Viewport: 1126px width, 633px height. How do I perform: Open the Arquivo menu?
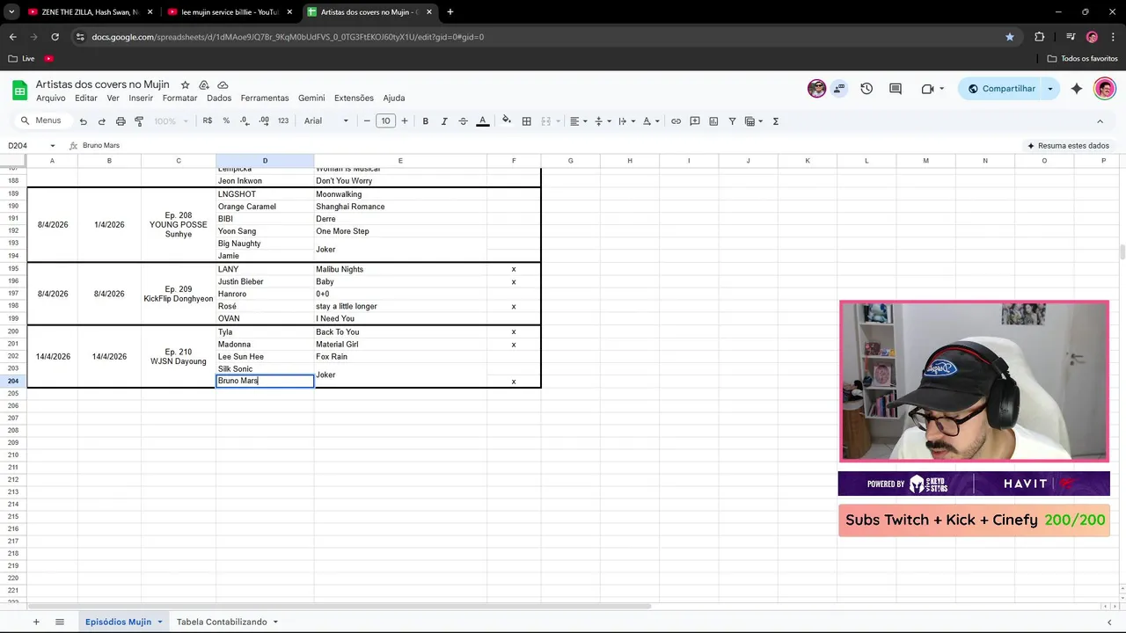[51, 98]
